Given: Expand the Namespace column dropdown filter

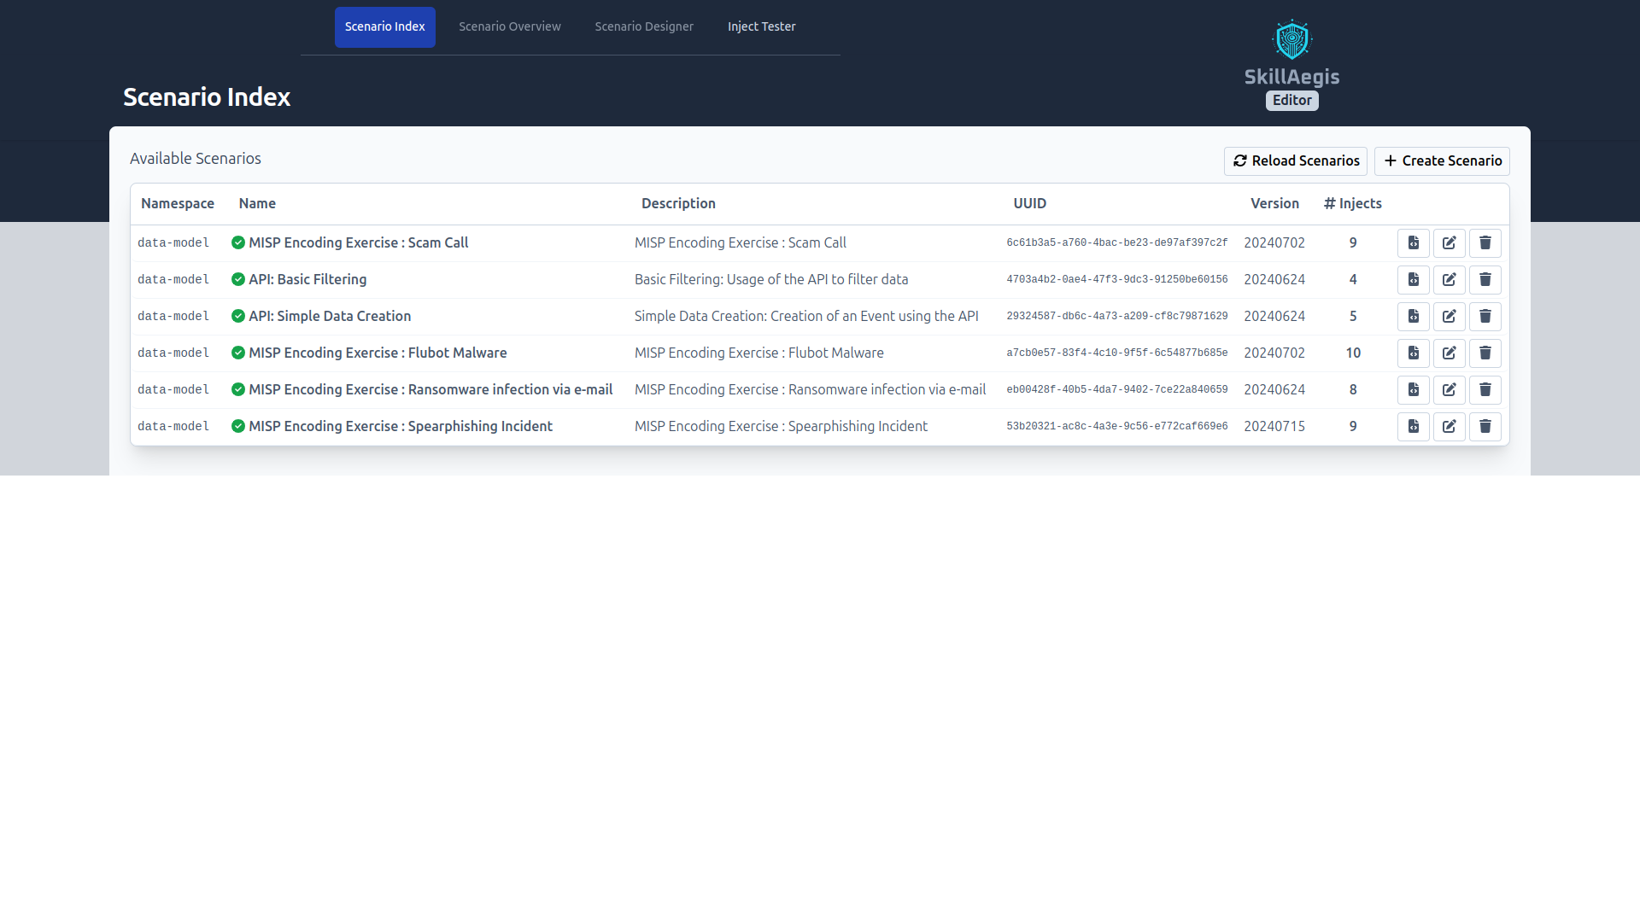Looking at the screenshot, I should coord(178,202).
